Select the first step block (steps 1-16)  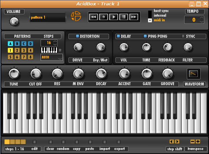(7, 142)
